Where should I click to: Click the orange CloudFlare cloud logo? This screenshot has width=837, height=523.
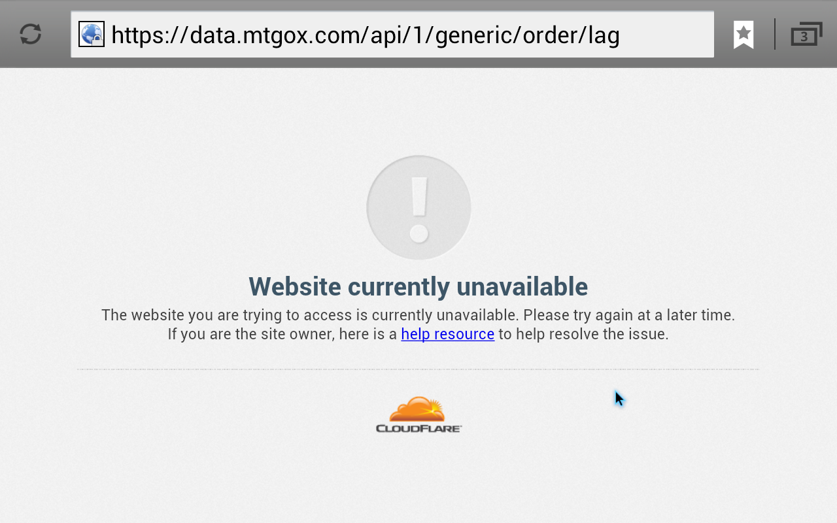(x=418, y=409)
